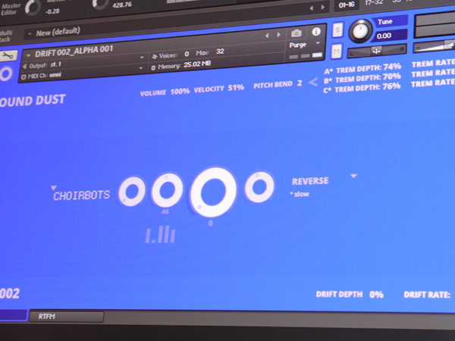The height and width of the screenshot is (341, 455).
Task: Open the Purge dropdown menu
Action: pyautogui.click(x=318, y=43)
